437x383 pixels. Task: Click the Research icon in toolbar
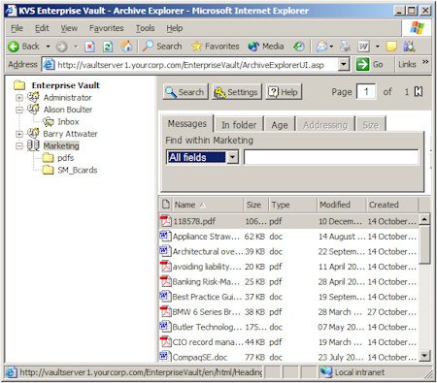click(x=409, y=47)
